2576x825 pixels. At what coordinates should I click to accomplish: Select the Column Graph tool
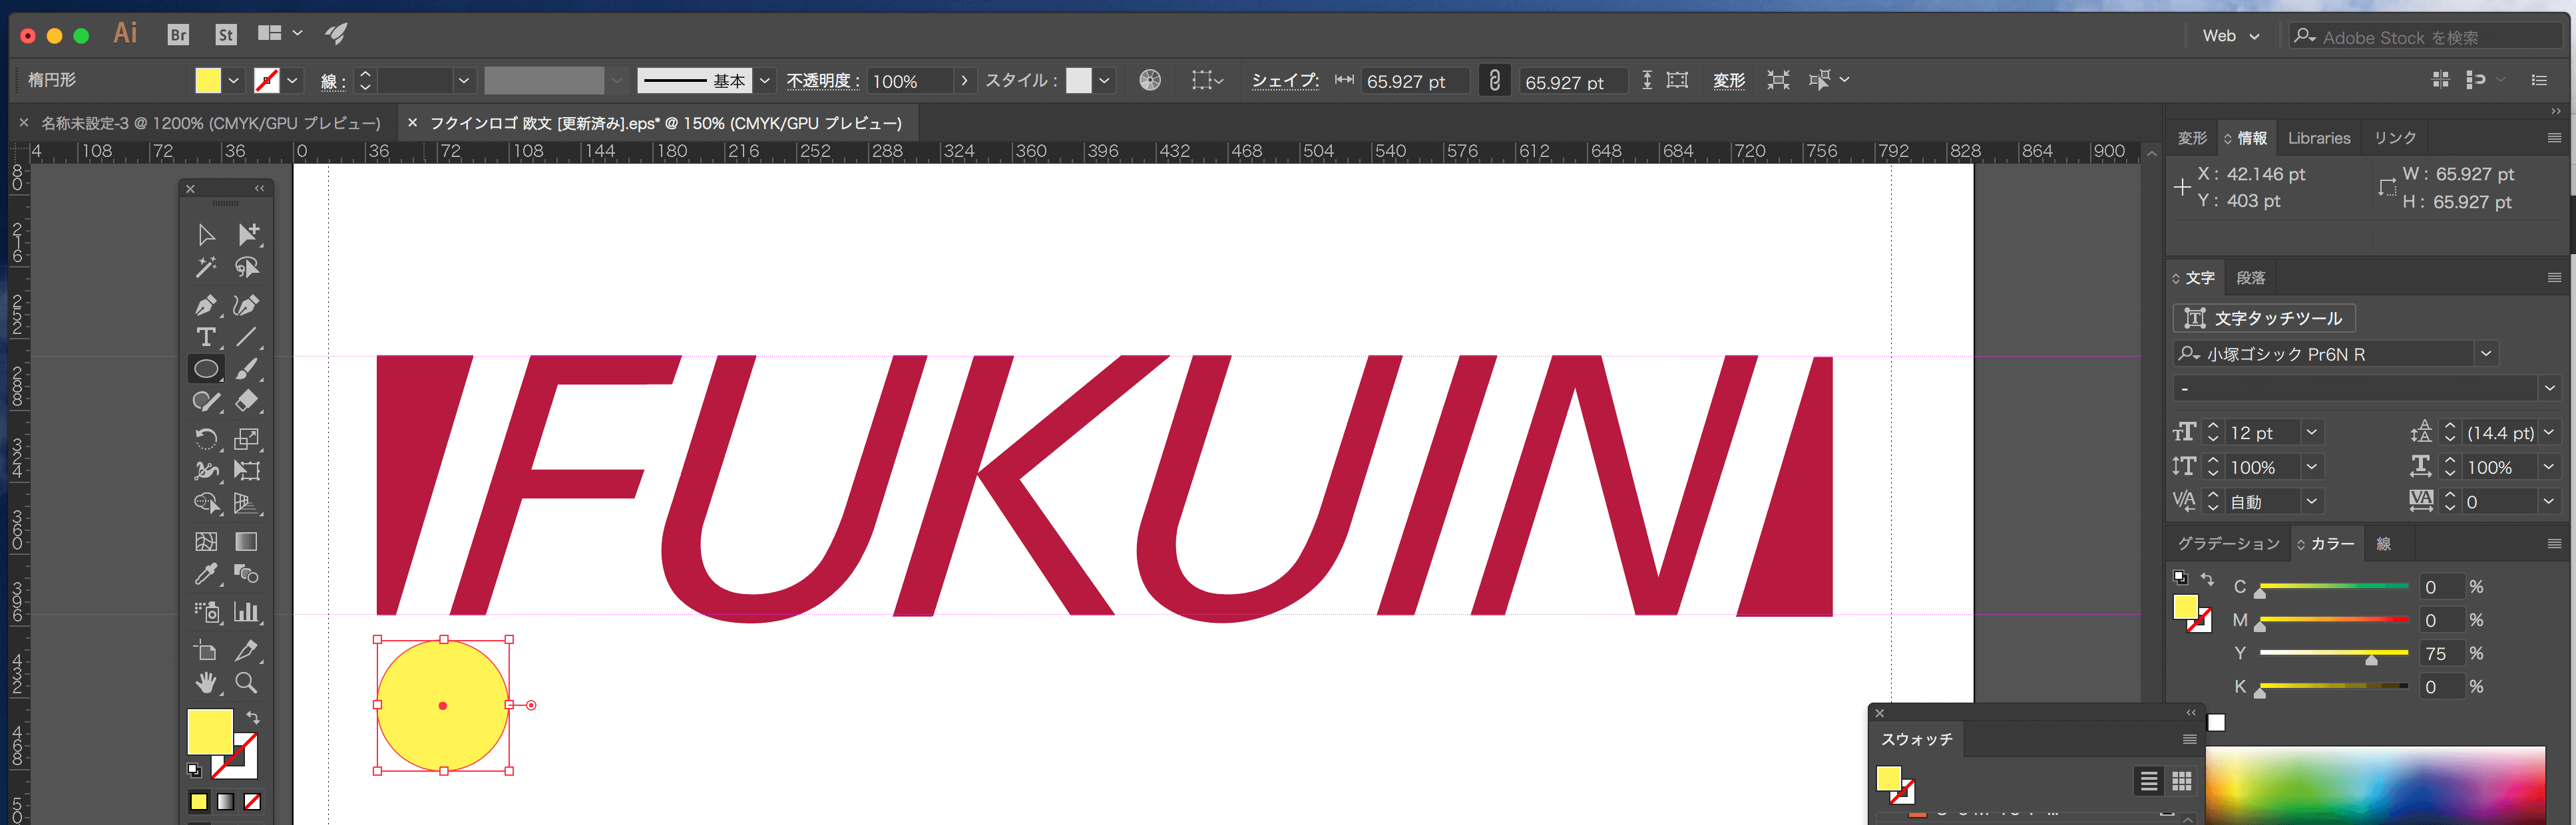pos(247,612)
